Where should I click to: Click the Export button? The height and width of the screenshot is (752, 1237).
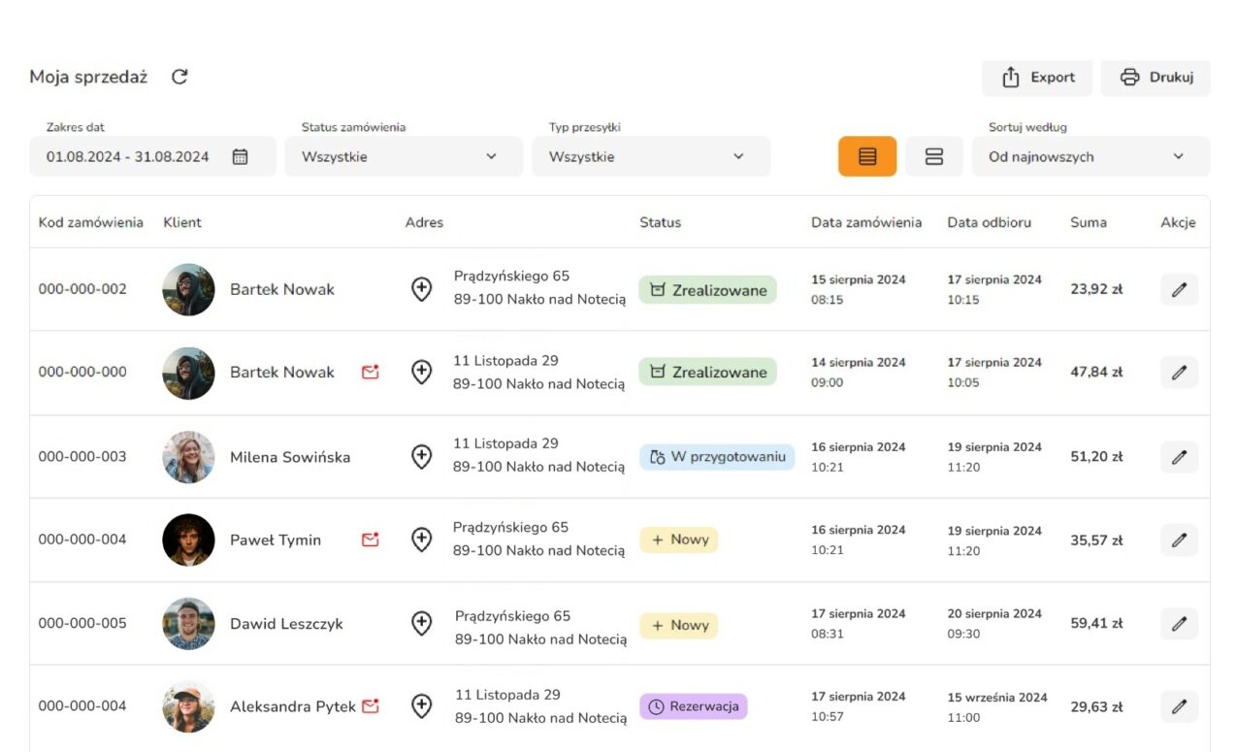click(1037, 78)
